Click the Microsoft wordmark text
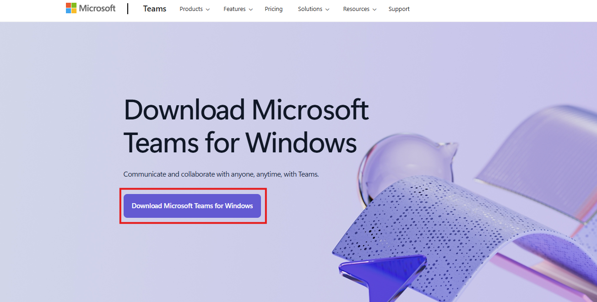The width and height of the screenshot is (597, 302). (97, 8)
